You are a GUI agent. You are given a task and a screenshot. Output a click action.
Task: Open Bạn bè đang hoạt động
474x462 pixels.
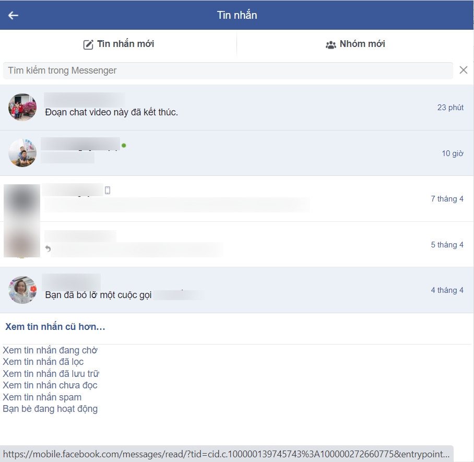pos(50,409)
